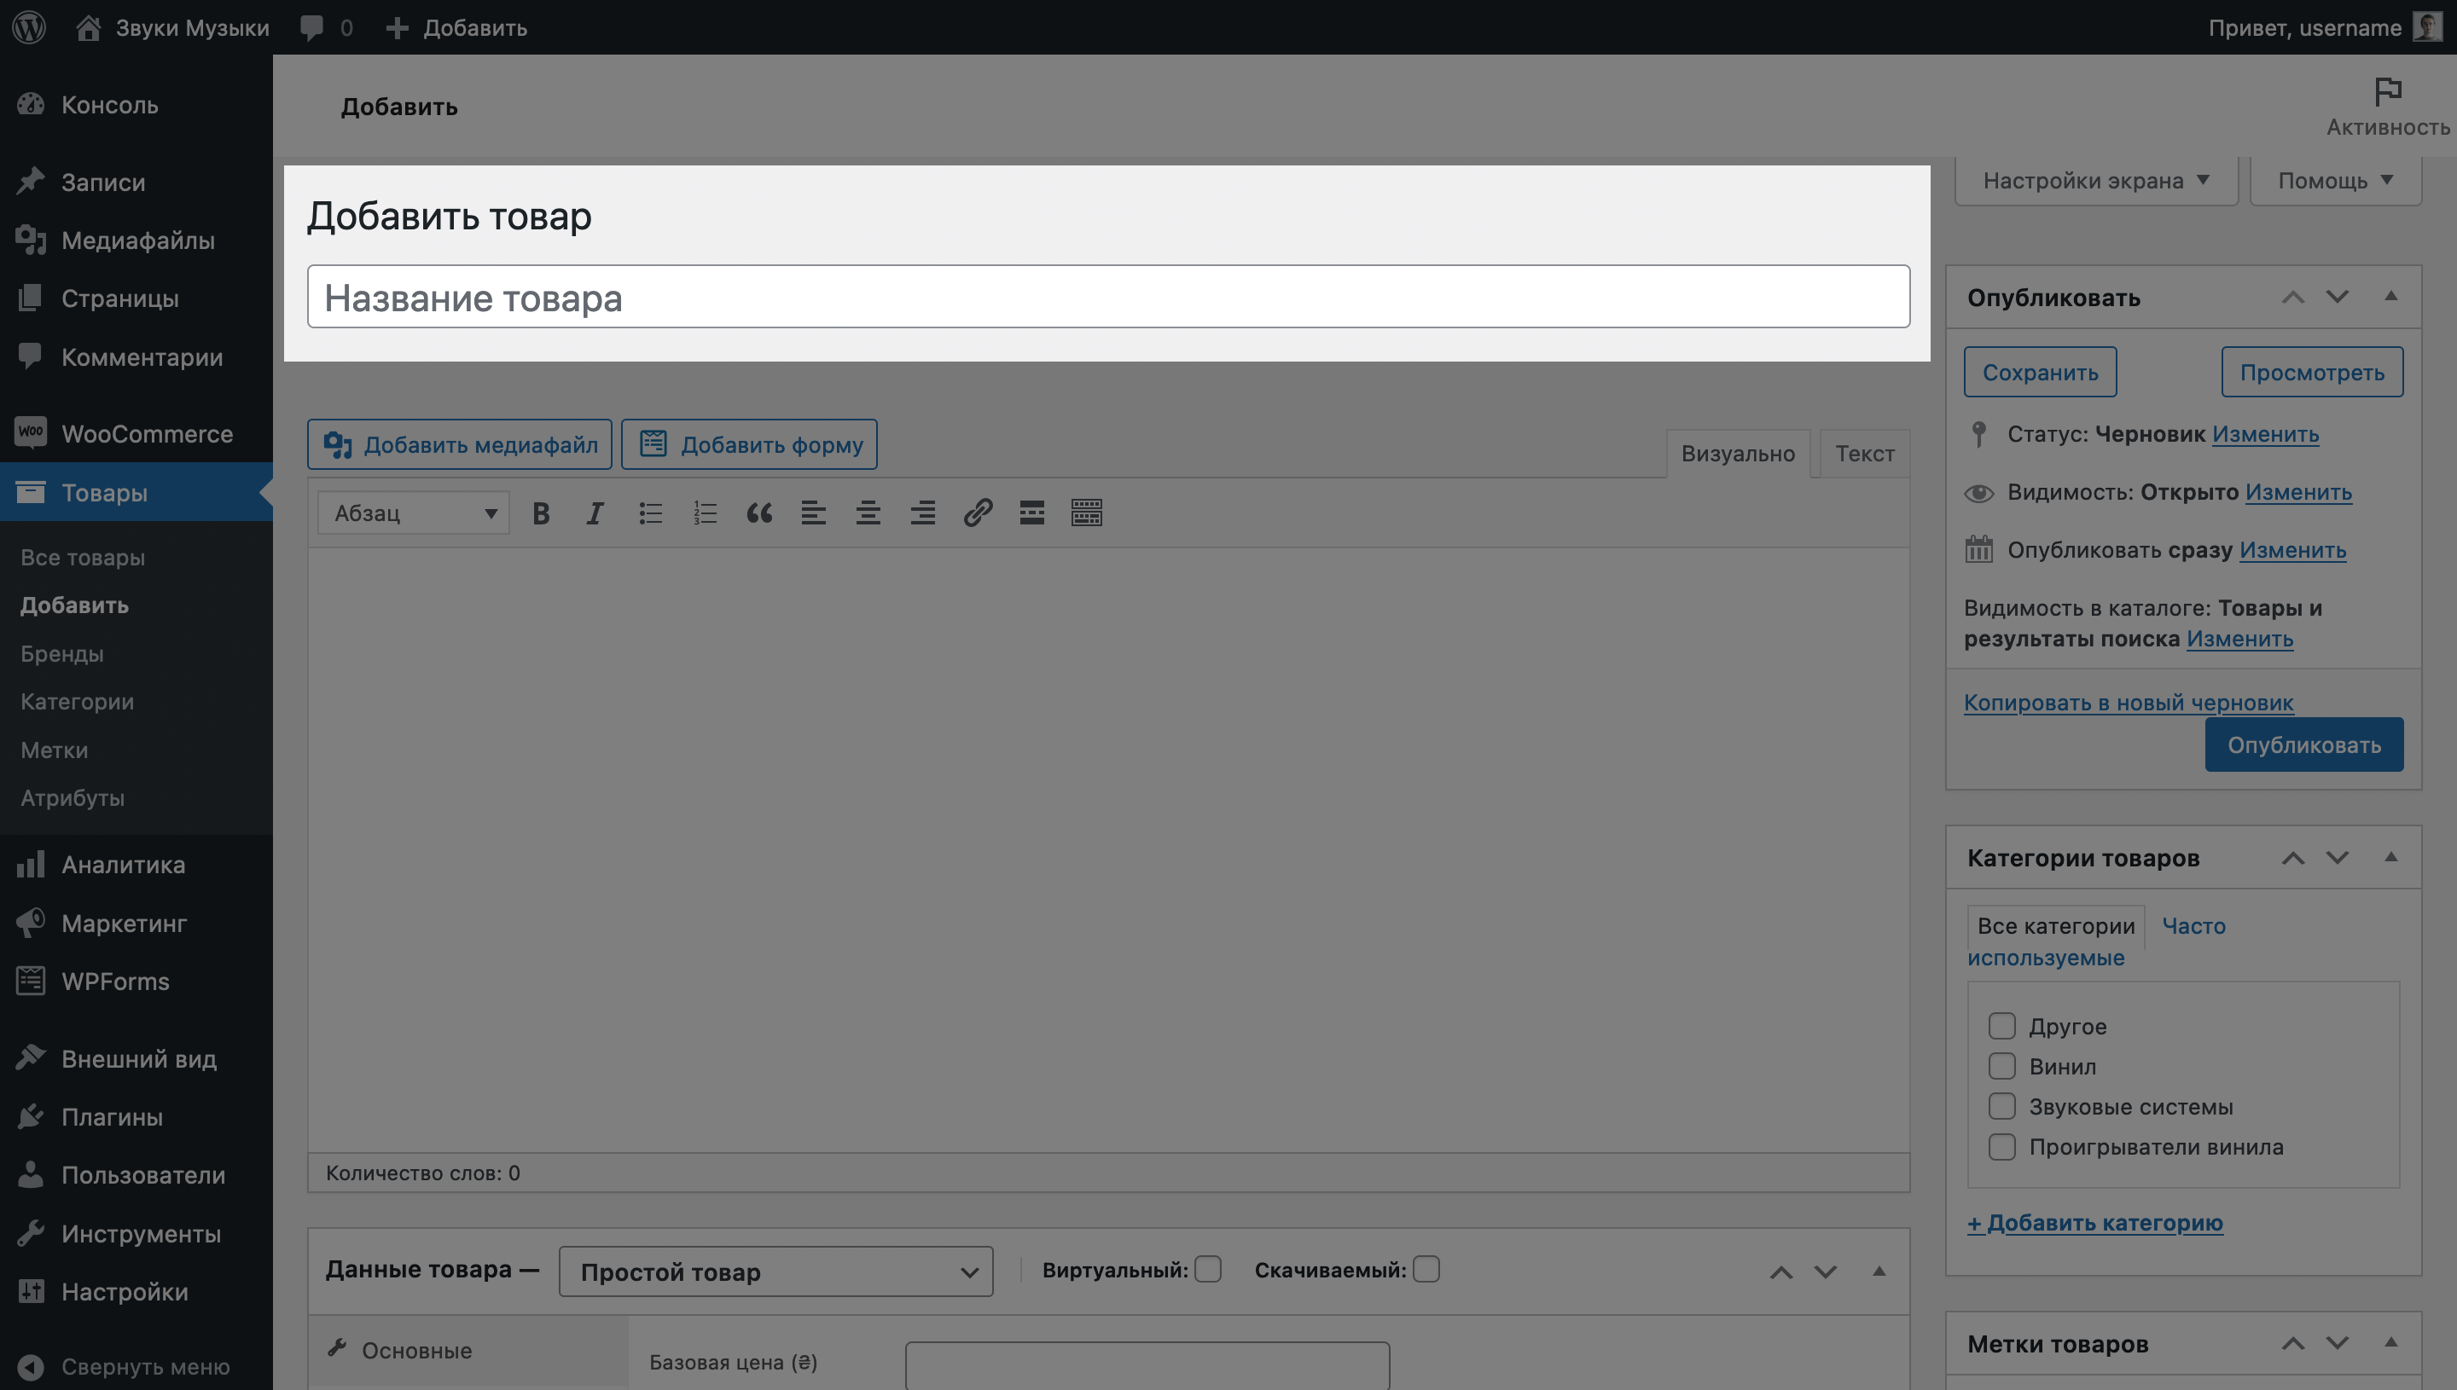The height and width of the screenshot is (1390, 2457).
Task: Move the Product categories box down
Action: [x=2337, y=858]
